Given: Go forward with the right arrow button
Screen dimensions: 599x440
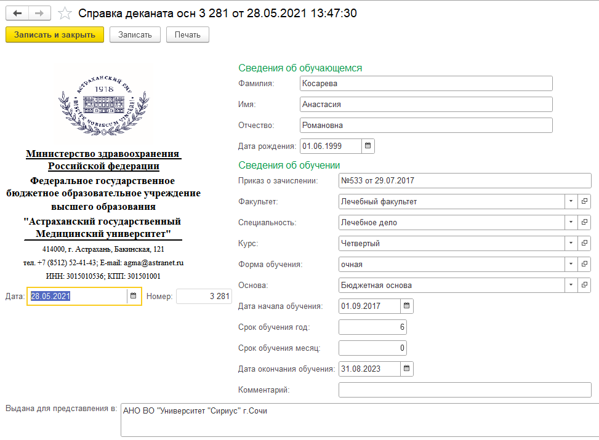Looking at the screenshot, I should coord(39,14).
